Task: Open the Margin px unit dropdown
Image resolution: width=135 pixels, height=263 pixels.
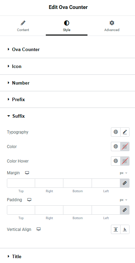Action: click(x=124, y=173)
